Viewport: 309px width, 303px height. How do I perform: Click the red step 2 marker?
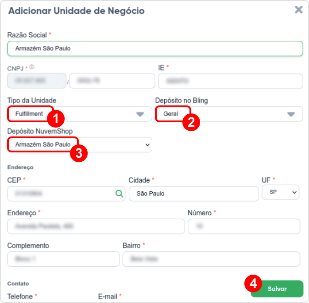coord(191,122)
